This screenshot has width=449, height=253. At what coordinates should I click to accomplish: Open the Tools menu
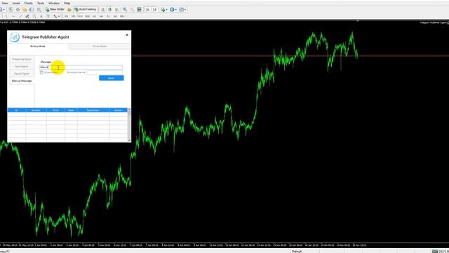coord(41,3)
